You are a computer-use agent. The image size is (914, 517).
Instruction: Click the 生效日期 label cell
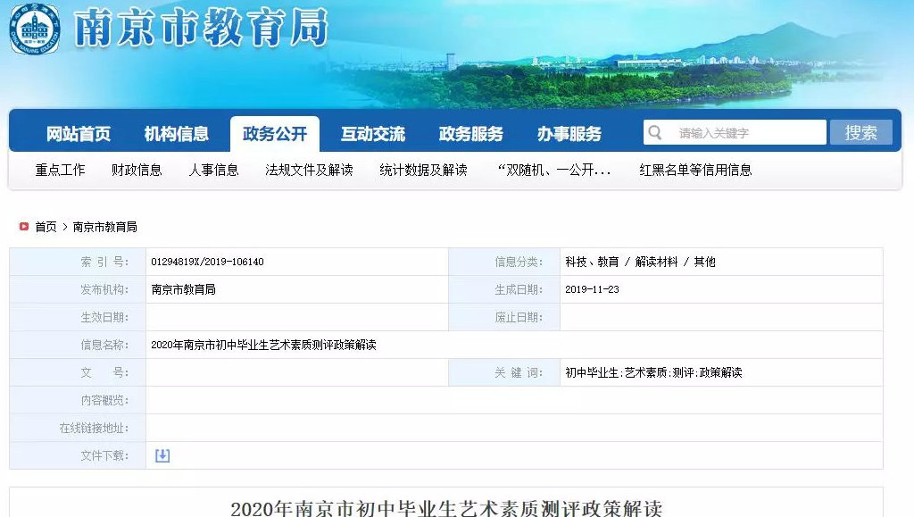tap(78, 317)
